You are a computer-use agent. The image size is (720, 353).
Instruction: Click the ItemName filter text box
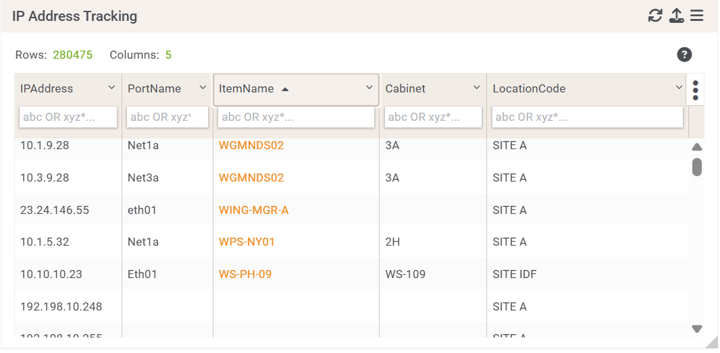296,117
